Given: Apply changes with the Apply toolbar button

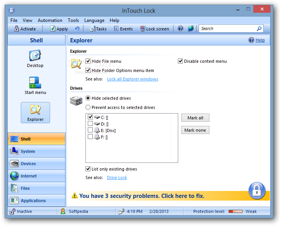Looking at the screenshot, I should coord(59,28).
